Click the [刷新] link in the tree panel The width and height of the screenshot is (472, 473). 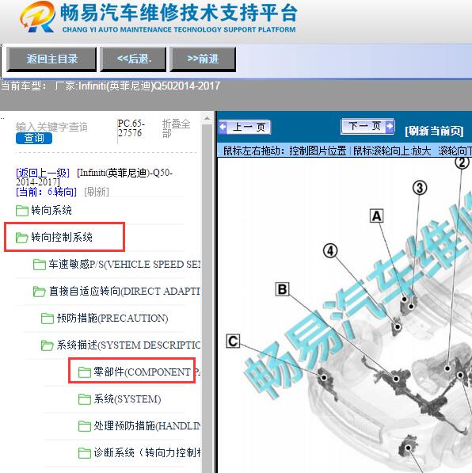pos(97,192)
